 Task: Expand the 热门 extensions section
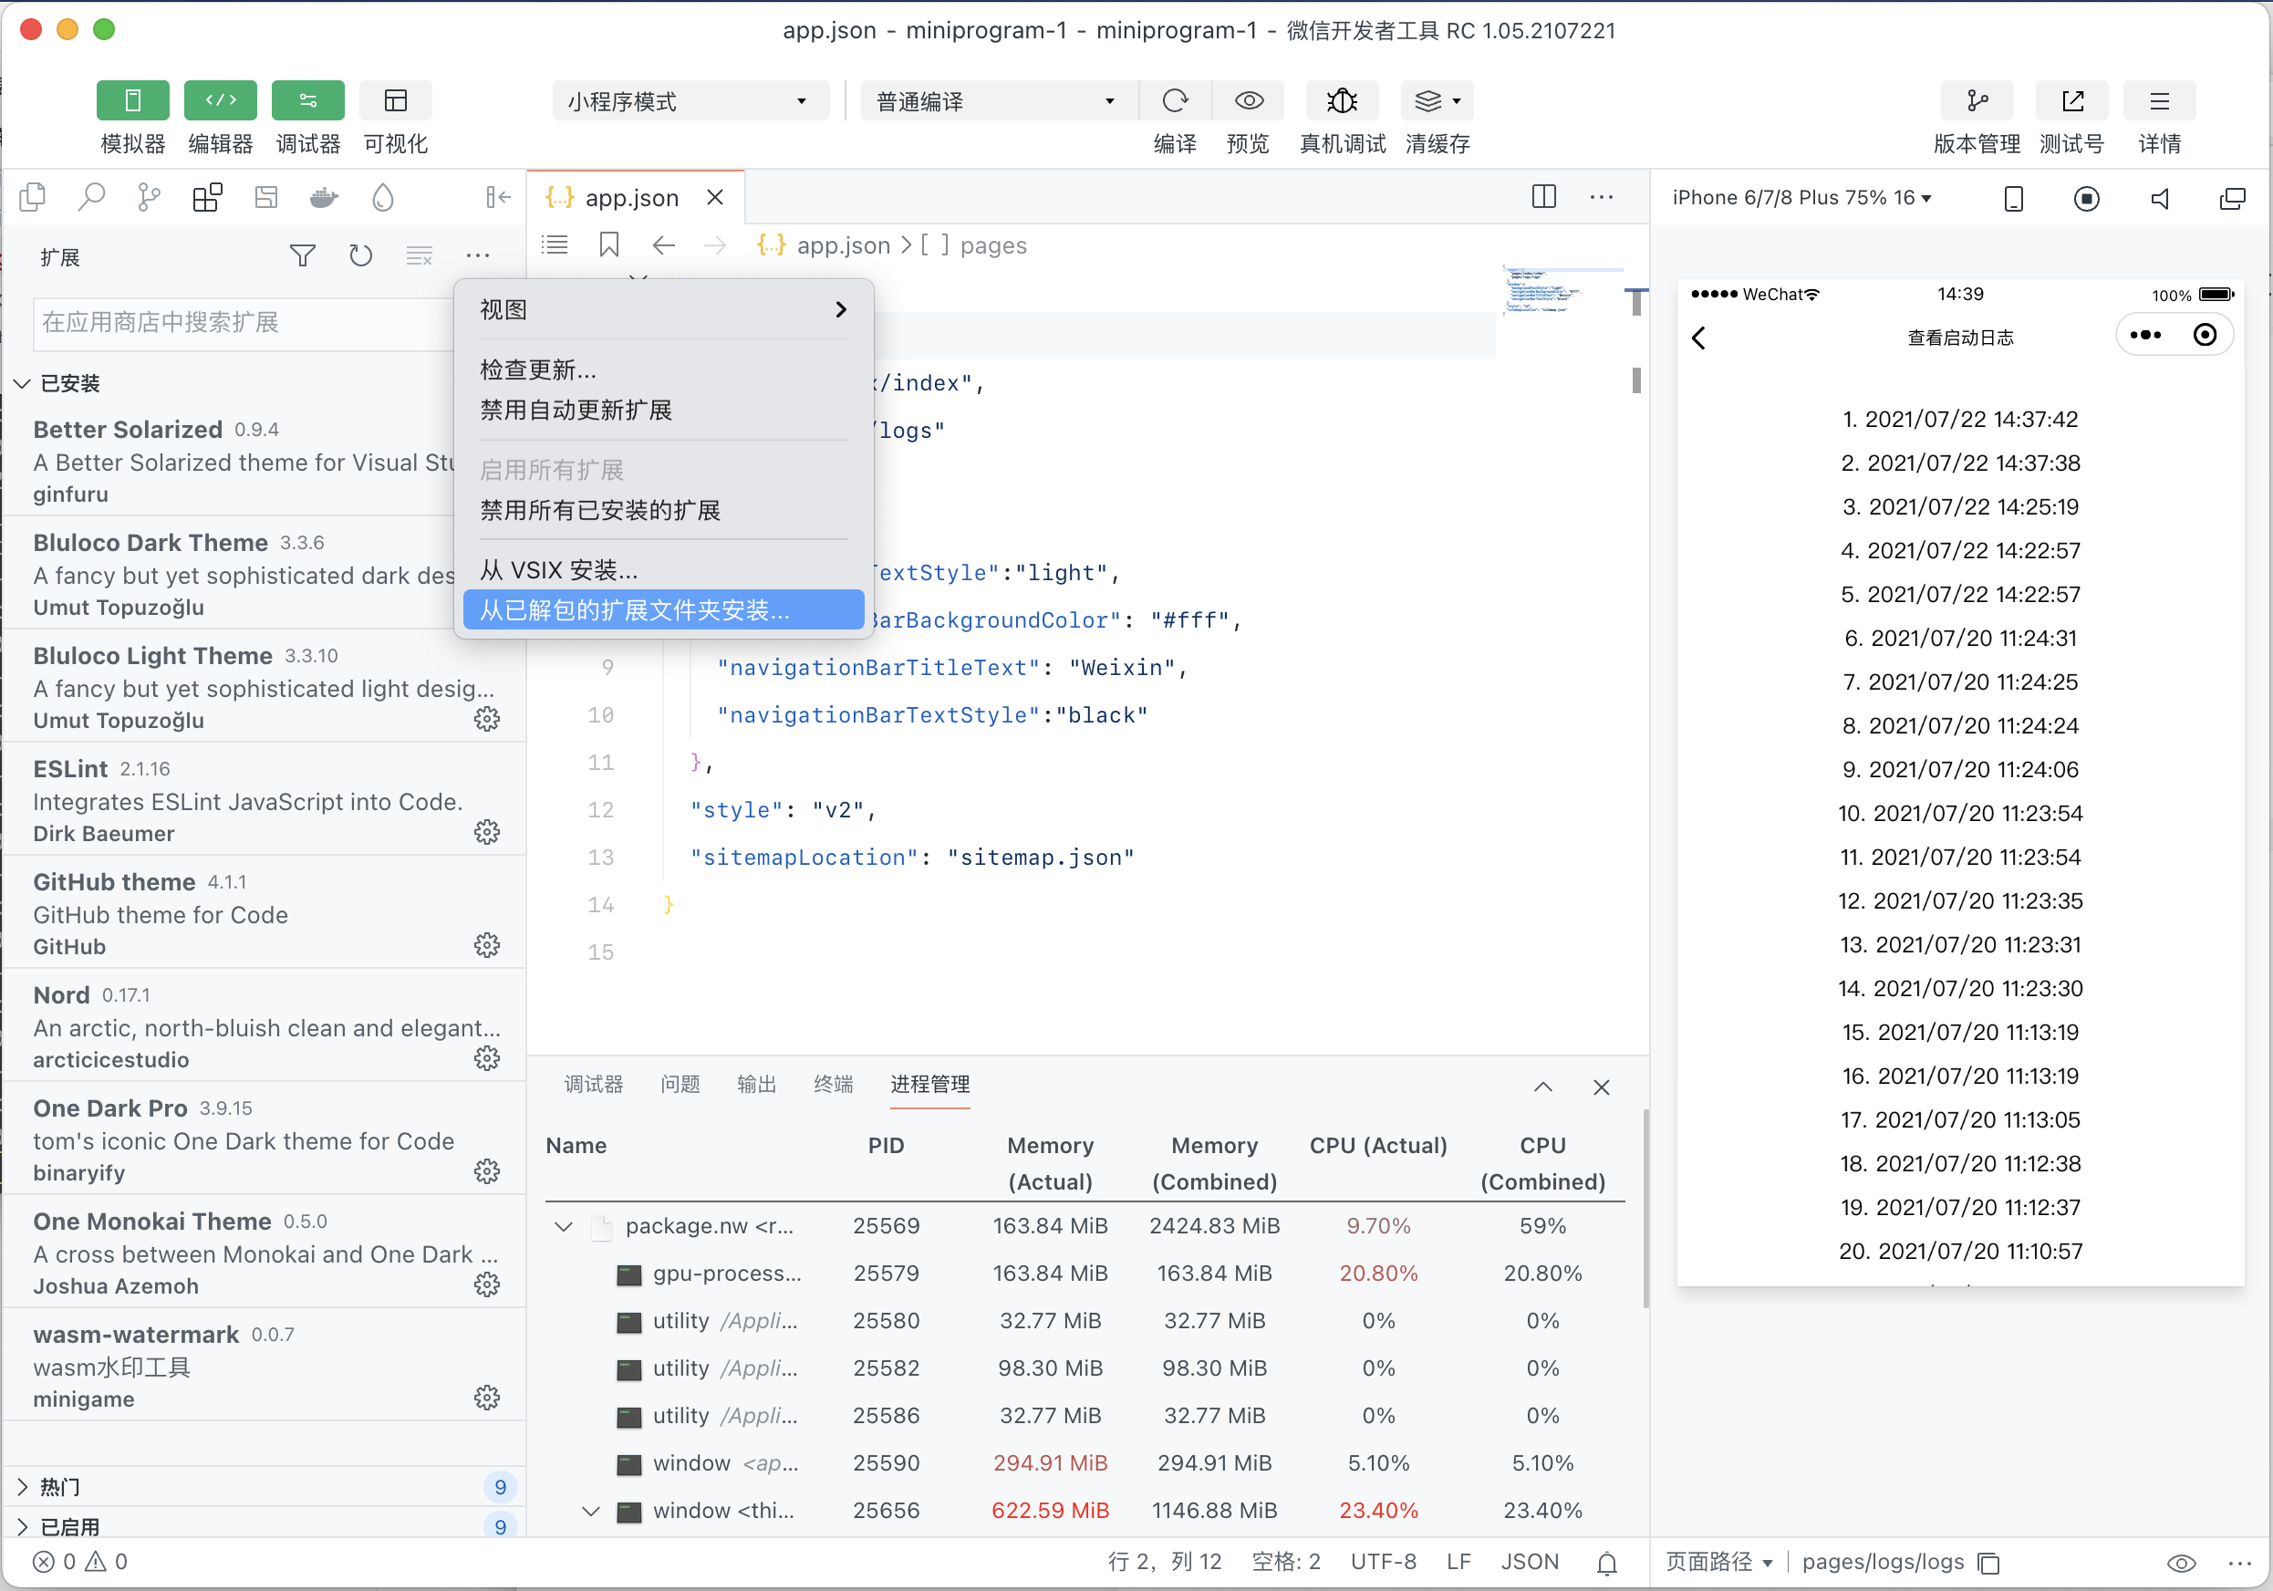(x=59, y=1486)
